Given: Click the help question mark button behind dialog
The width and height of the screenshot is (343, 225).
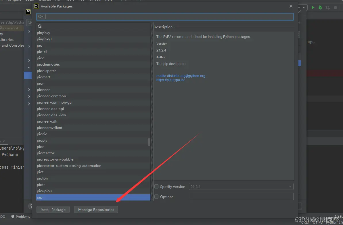Looking at the screenshot, I should click(30, 206).
